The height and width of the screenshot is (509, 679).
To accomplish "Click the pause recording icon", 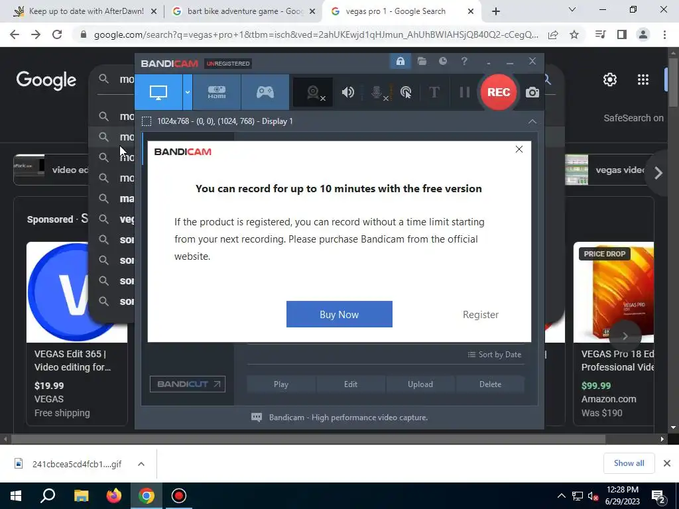I will [465, 92].
